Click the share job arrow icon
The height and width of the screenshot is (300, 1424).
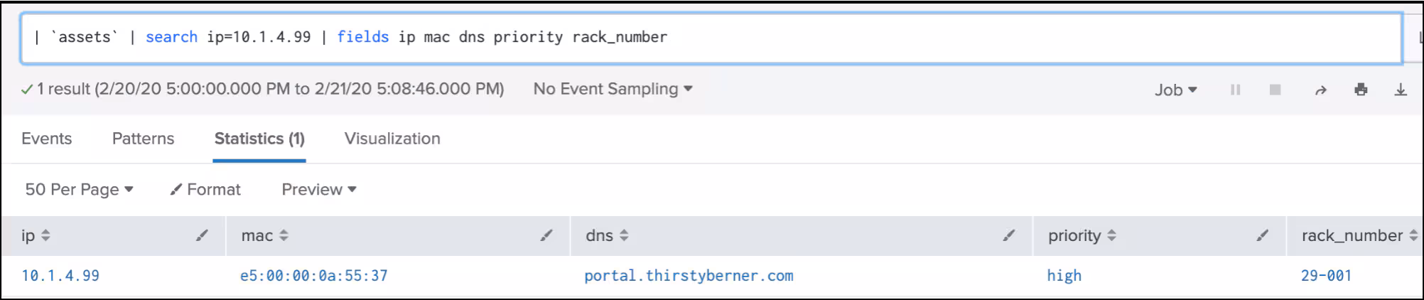pyautogui.click(x=1320, y=90)
